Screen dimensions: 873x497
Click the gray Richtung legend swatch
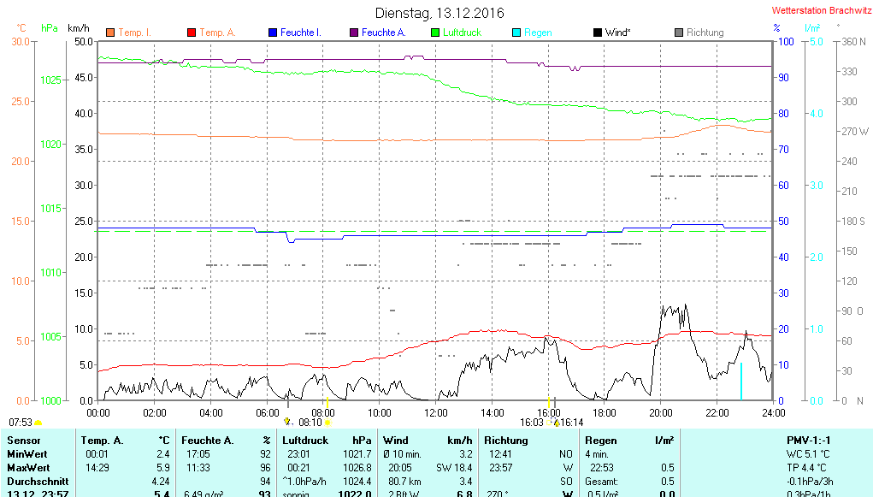click(x=679, y=33)
